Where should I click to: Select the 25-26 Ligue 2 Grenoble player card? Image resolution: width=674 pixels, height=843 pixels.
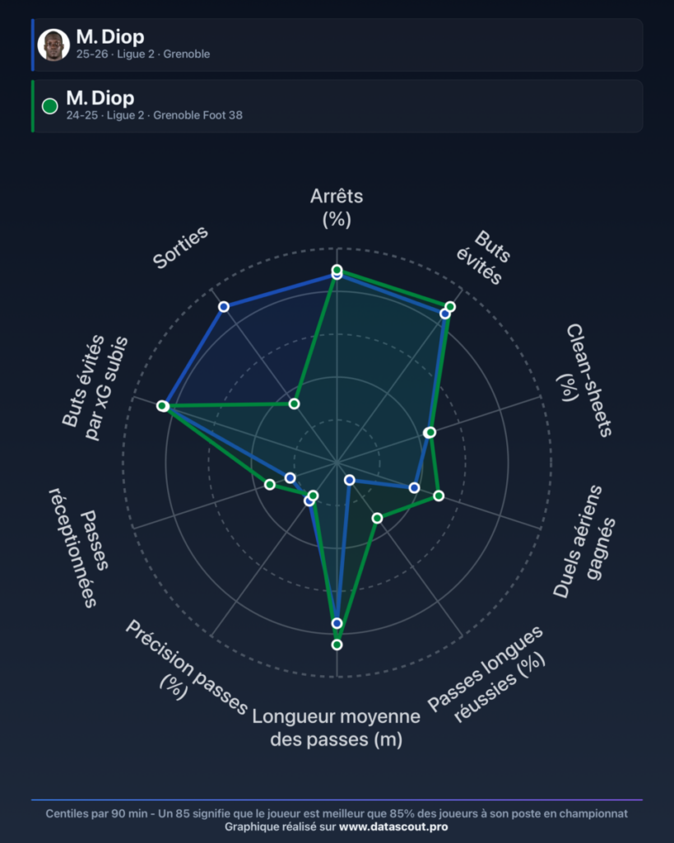pos(337,44)
